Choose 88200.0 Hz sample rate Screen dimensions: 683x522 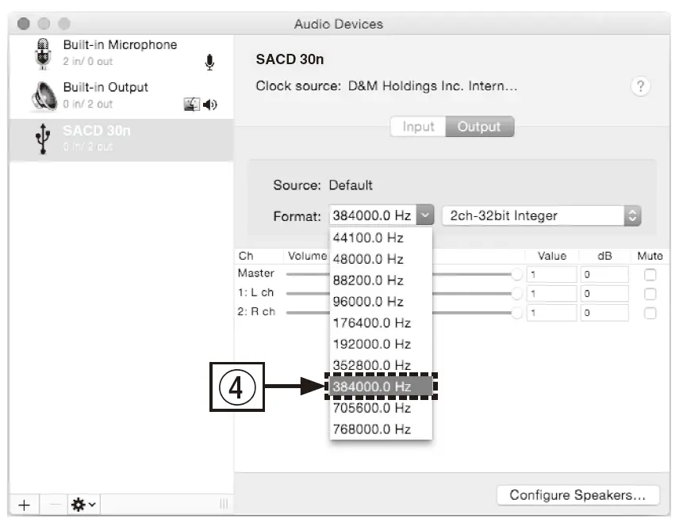[x=381, y=280]
